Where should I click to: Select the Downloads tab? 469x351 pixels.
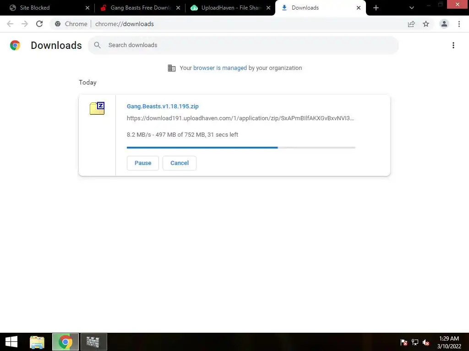[320, 8]
